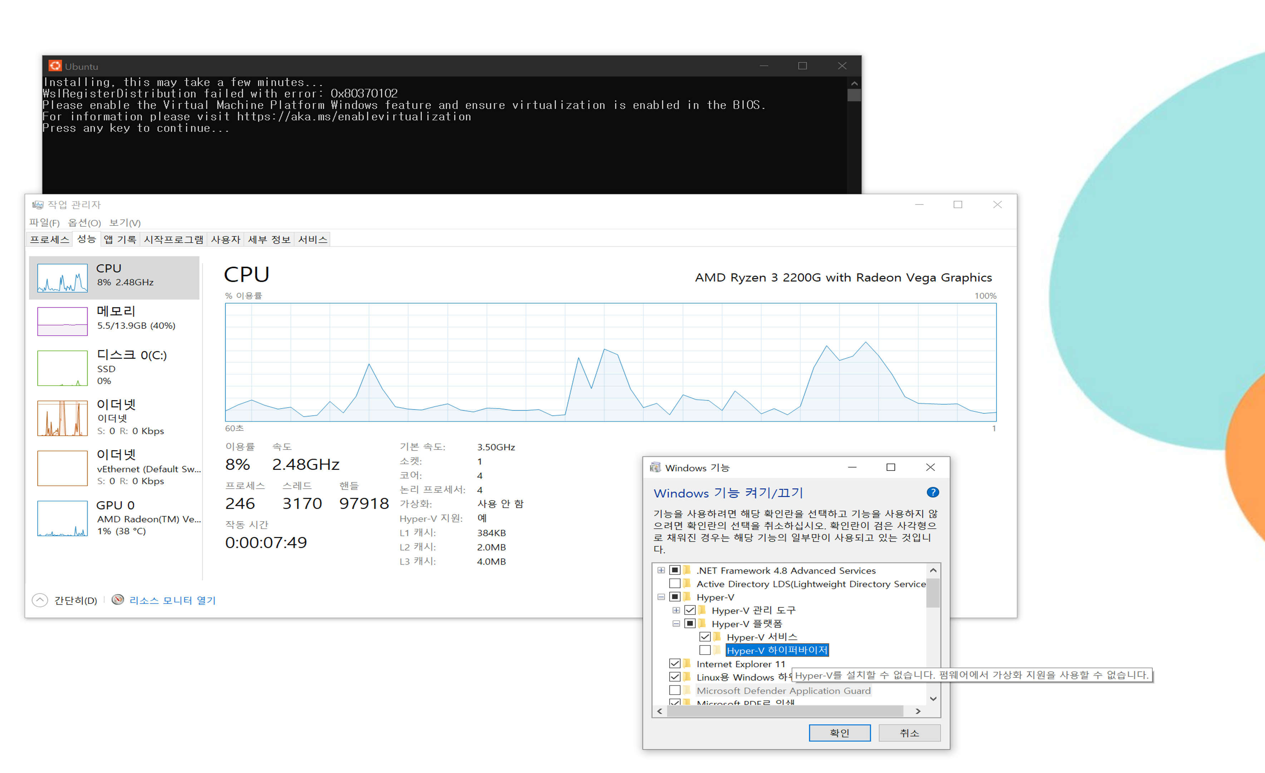The width and height of the screenshot is (1265, 773).
Task: Click the folder icon next to Internet Explorer 11
Action: click(x=688, y=663)
